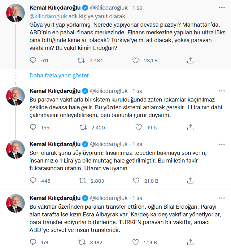
Task: Open more options on Bilal Erdoğan tweet
Action: click(222, 198)
